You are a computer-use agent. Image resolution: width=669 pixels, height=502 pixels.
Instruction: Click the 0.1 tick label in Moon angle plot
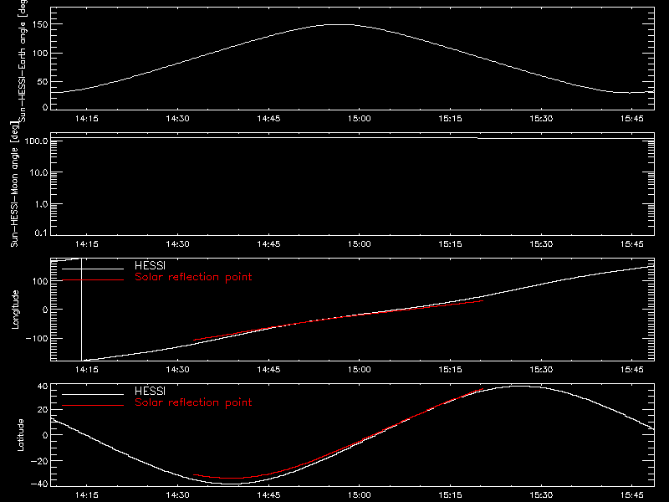41,233
